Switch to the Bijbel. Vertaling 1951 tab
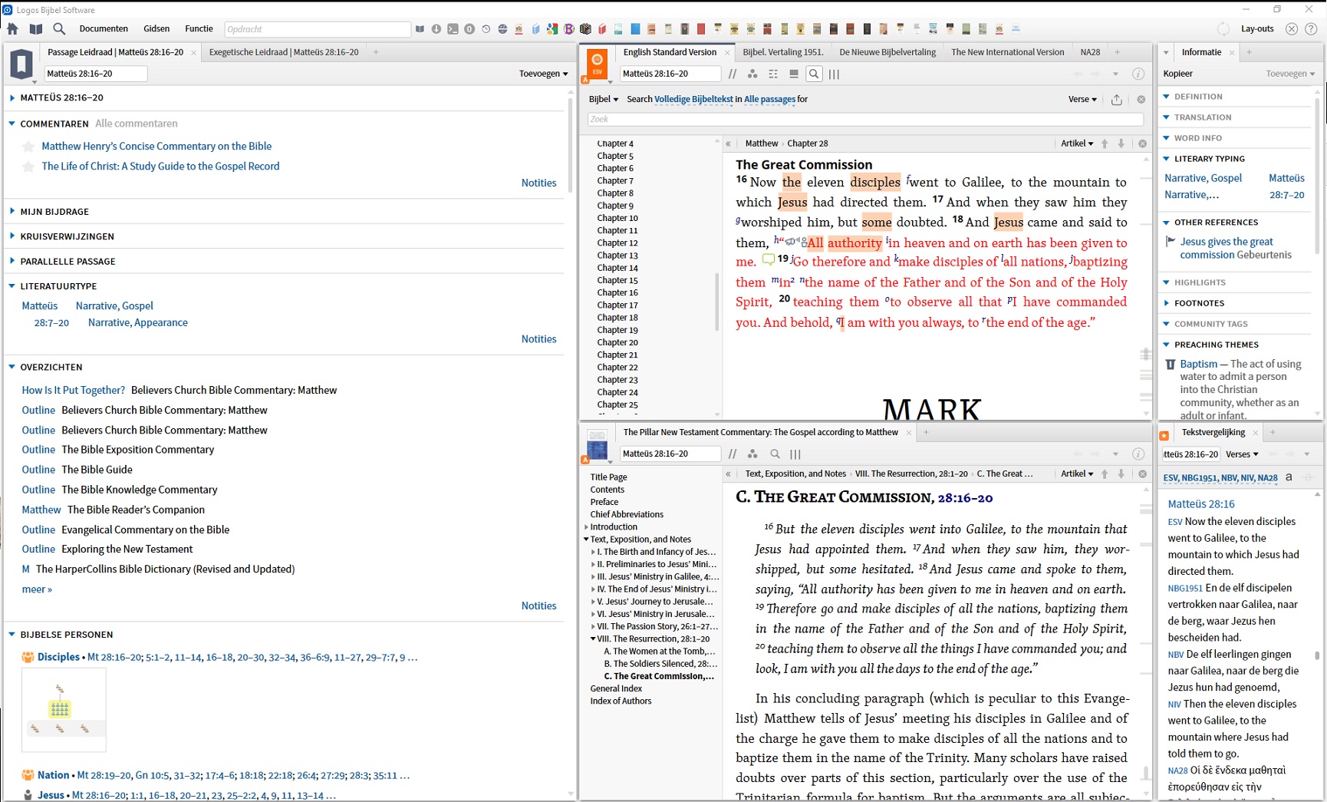1327x802 pixels. pyautogui.click(x=782, y=52)
